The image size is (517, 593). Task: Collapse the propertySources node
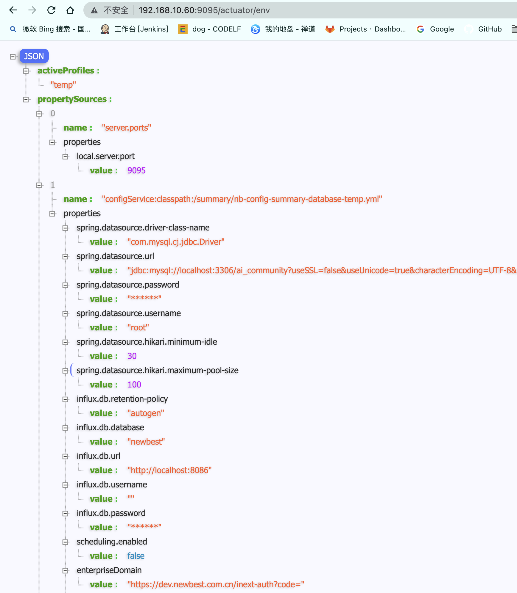coord(26,99)
